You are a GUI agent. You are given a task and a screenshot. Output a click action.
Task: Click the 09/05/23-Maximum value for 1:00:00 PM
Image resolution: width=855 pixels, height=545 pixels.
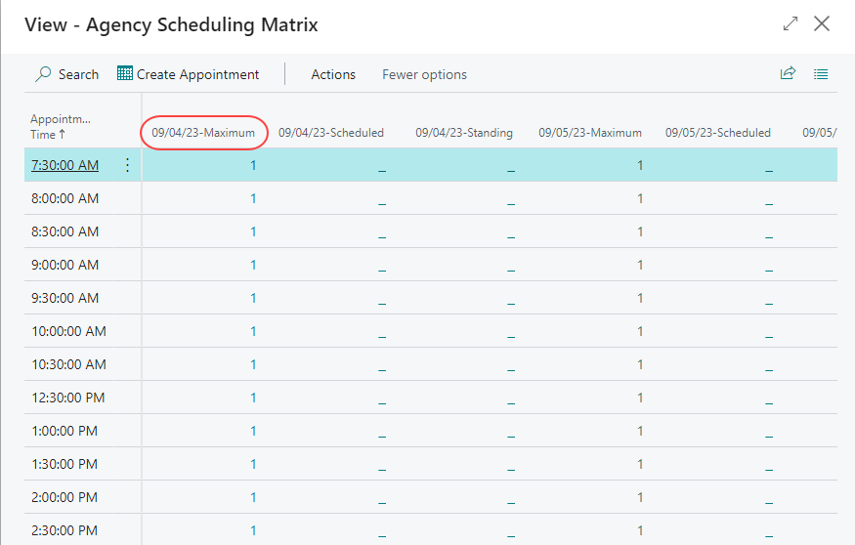(640, 431)
